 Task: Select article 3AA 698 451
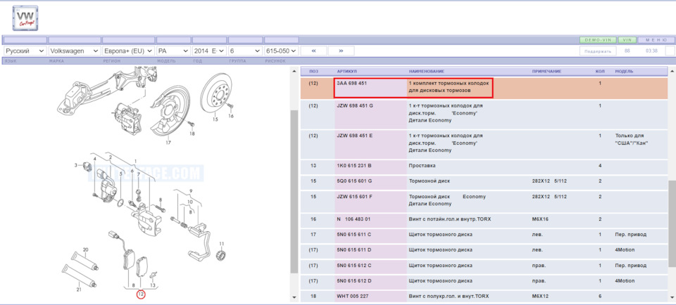click(352, 83)
